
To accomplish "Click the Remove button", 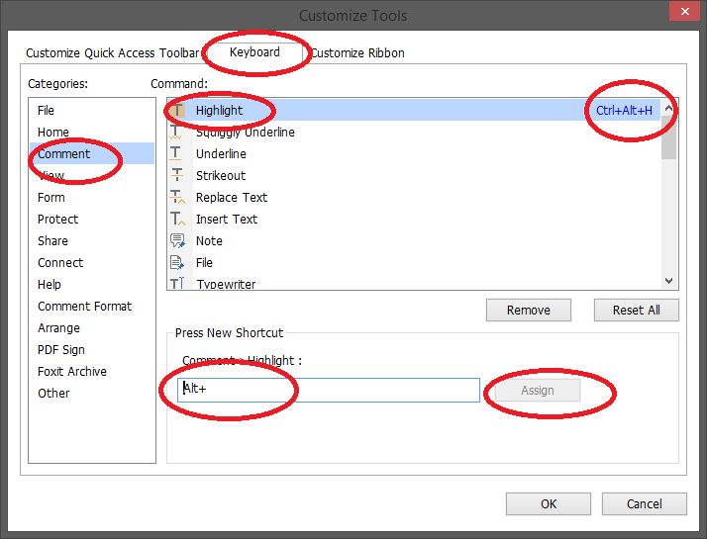I will 529,310.
